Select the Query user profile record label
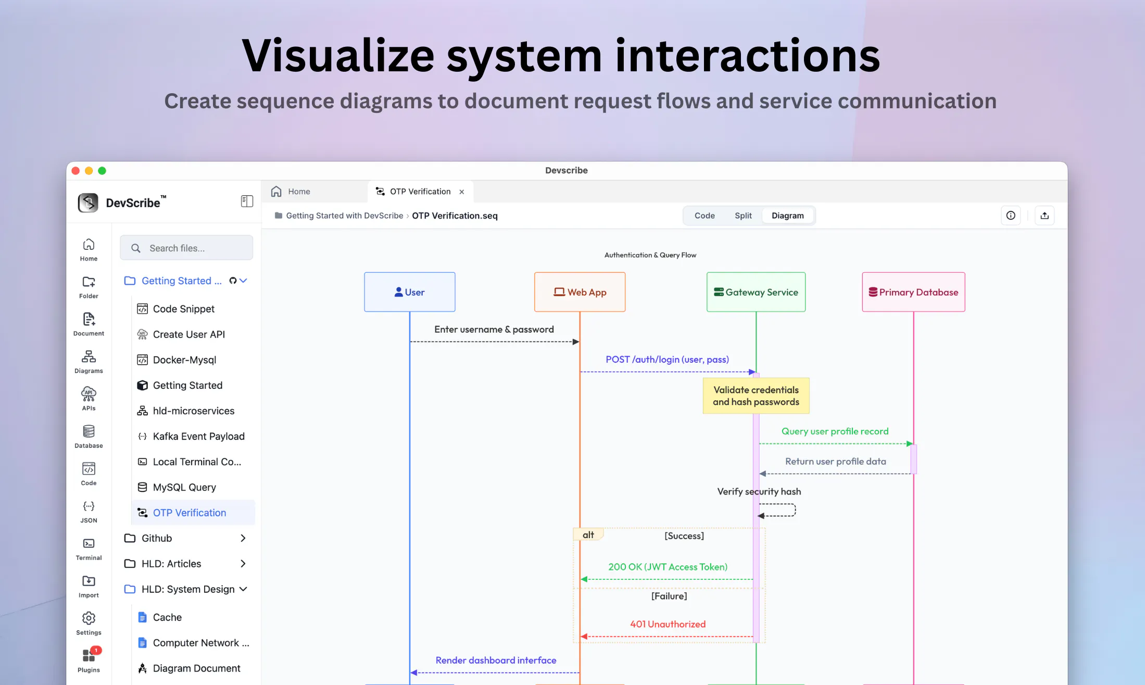Image resolution: width=1145 pixels, height=685 pixels. click(x=835, y=432)
